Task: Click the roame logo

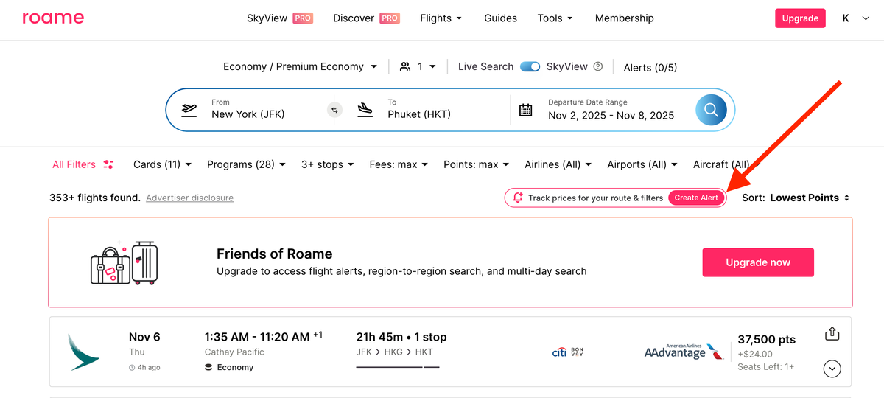Action: [53, 18]
